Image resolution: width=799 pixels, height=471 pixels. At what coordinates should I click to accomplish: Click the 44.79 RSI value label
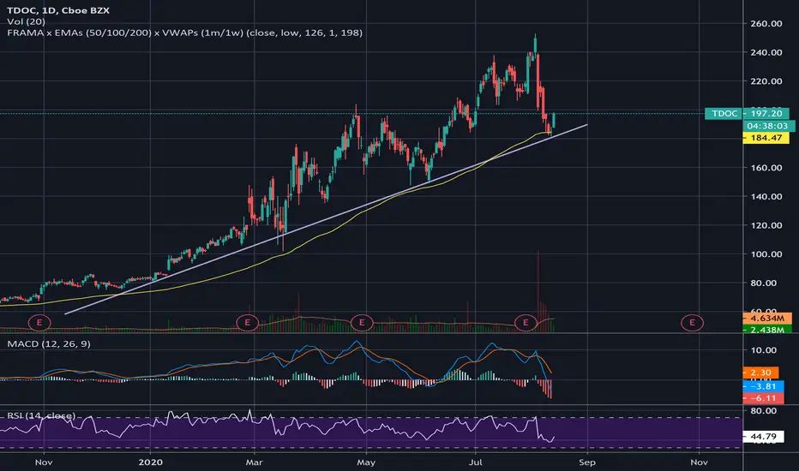(763, 437)
